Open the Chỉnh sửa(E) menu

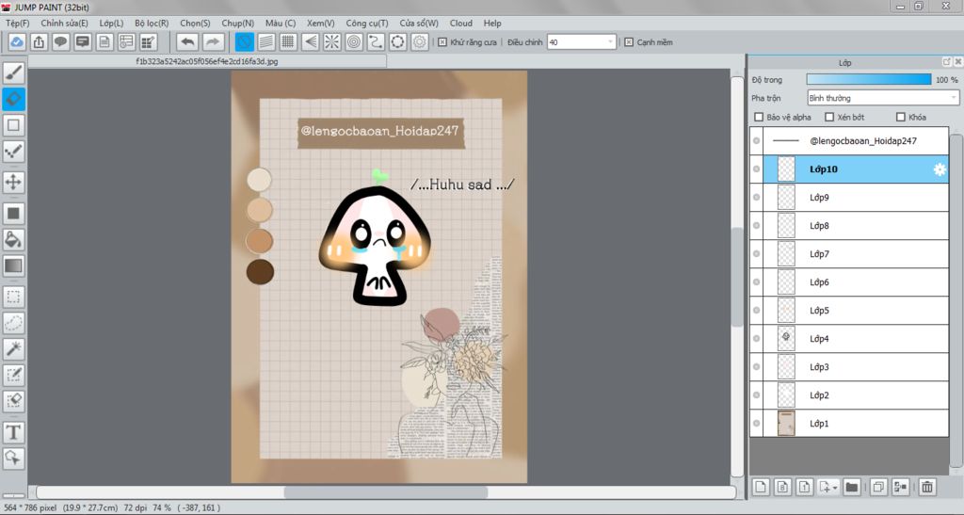click(65, 23)
